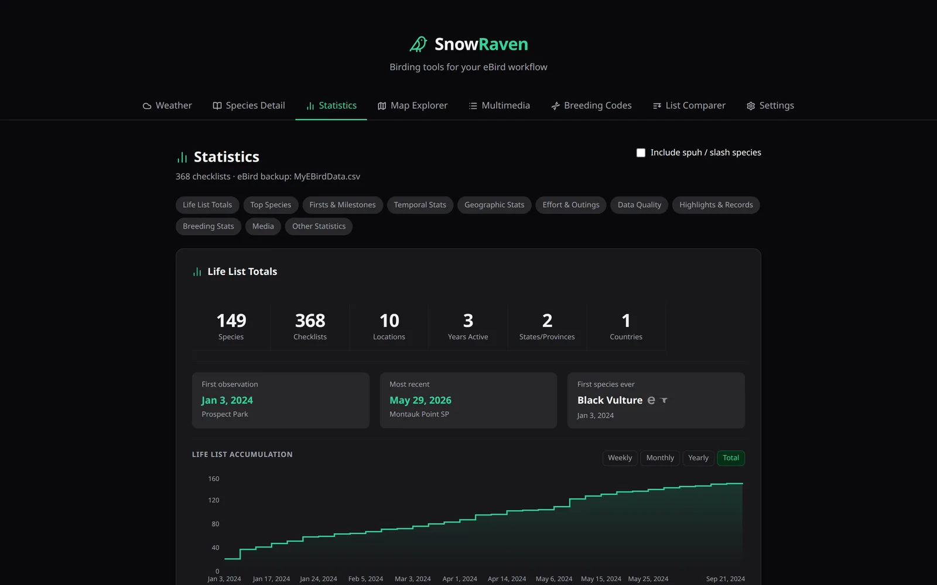Click the 368 Checklists stat

pos(310,326)
